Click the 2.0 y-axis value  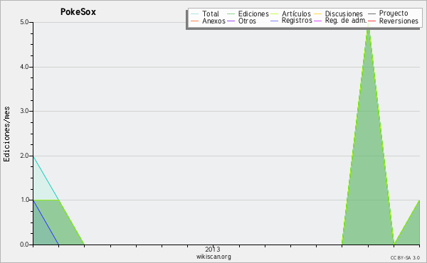(x=24, y=156)
